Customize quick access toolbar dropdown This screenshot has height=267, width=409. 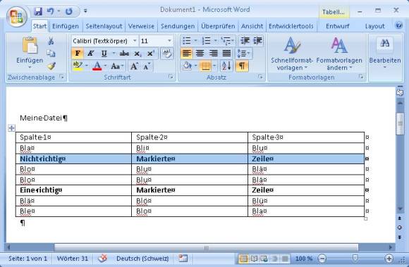point(85,11)
